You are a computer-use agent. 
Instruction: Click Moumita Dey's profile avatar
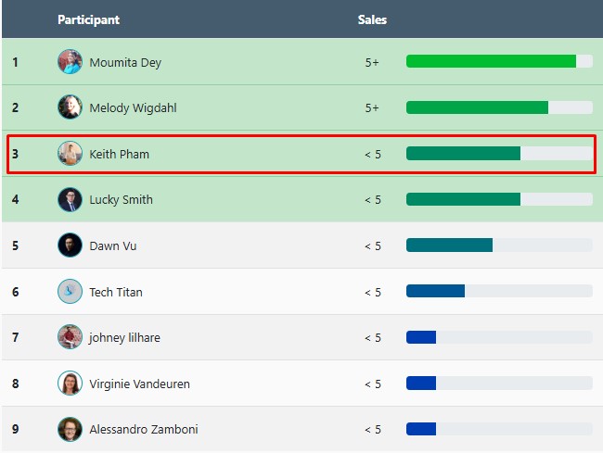pyautogui.click(x=70, y=62)
